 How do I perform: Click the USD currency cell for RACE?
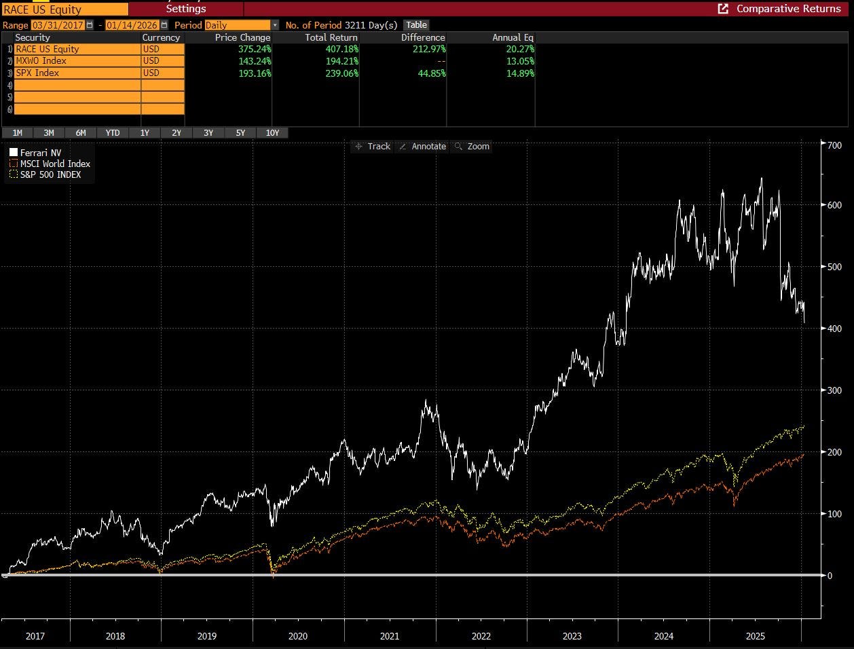point(162,49)
